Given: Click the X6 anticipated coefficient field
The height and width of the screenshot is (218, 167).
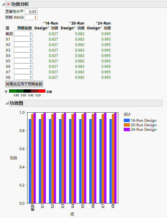Looking at the screenshot, I should click(x=24, y=66).
